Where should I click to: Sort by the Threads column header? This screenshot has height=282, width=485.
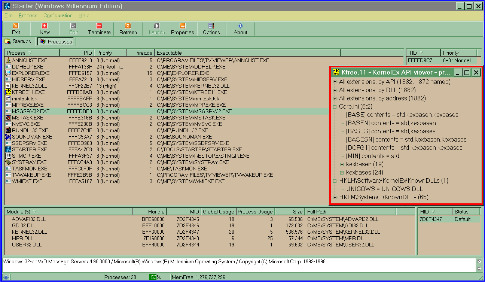(140, 53)
